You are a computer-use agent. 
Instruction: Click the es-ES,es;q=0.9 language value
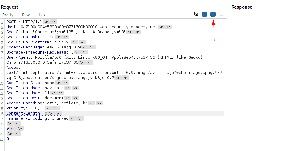pos(64,47)
